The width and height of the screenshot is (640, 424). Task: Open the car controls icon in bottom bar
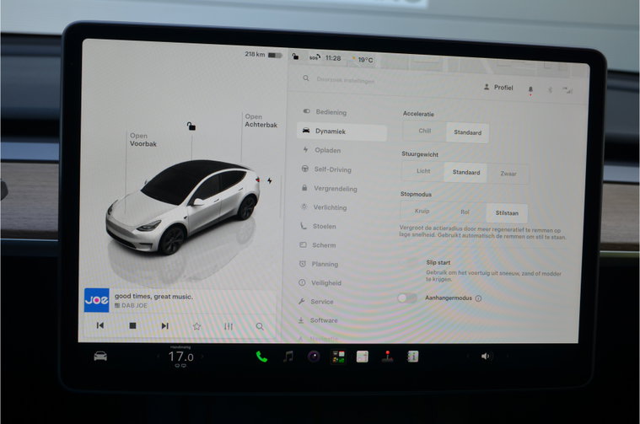click(100, 357)
